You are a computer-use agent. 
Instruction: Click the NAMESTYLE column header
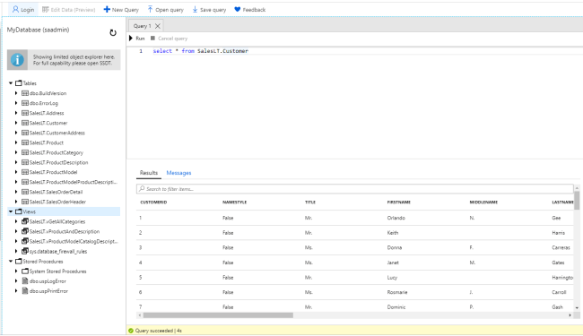[x=235, y=202]
